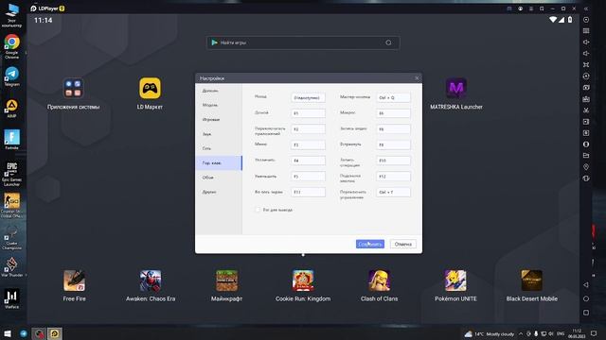Enable the Esc для выхода checkbox
The height and width of the screenshot is (340, 606).
(258, 210)
